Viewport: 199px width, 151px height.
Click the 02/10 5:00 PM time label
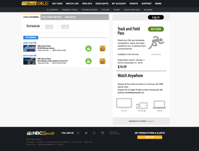tap(30, 56)
